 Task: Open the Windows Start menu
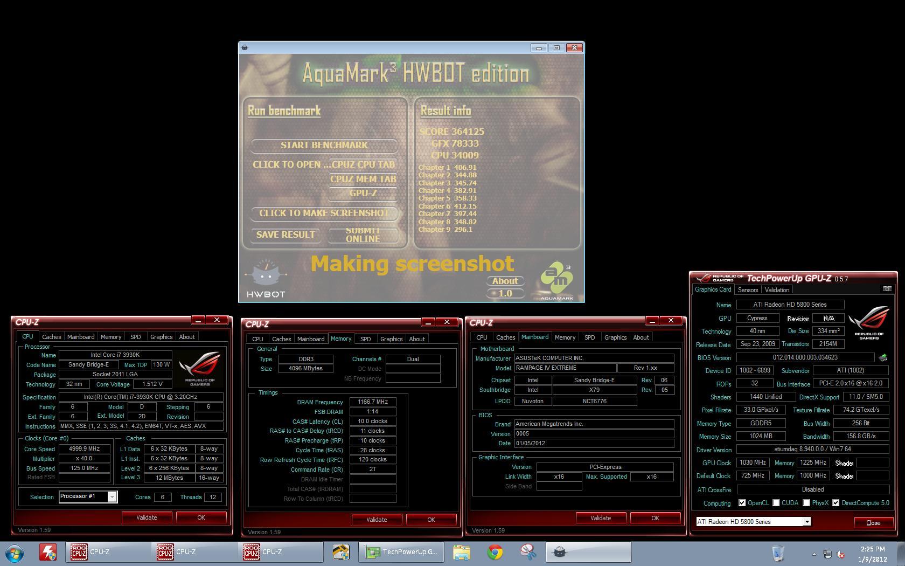coord(14,553)
